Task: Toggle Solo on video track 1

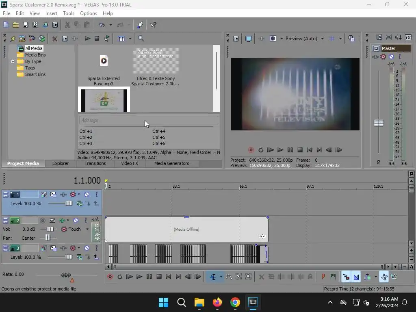Action: tap(97, 195)
